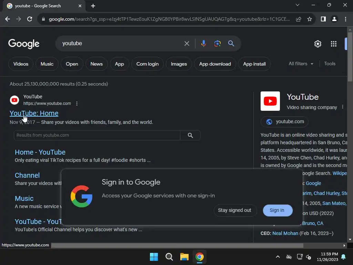Open the notifications bell in taskbar
353x265 pixels.
click(x=344, y=257)
